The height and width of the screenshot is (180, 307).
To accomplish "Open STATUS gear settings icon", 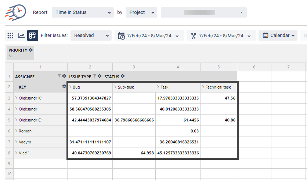I will tap(123, 76).
